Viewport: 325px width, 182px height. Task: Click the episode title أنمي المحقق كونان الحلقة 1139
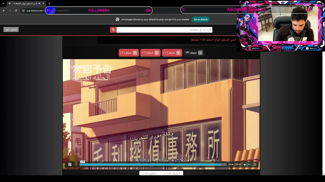[x=213, y=40]
